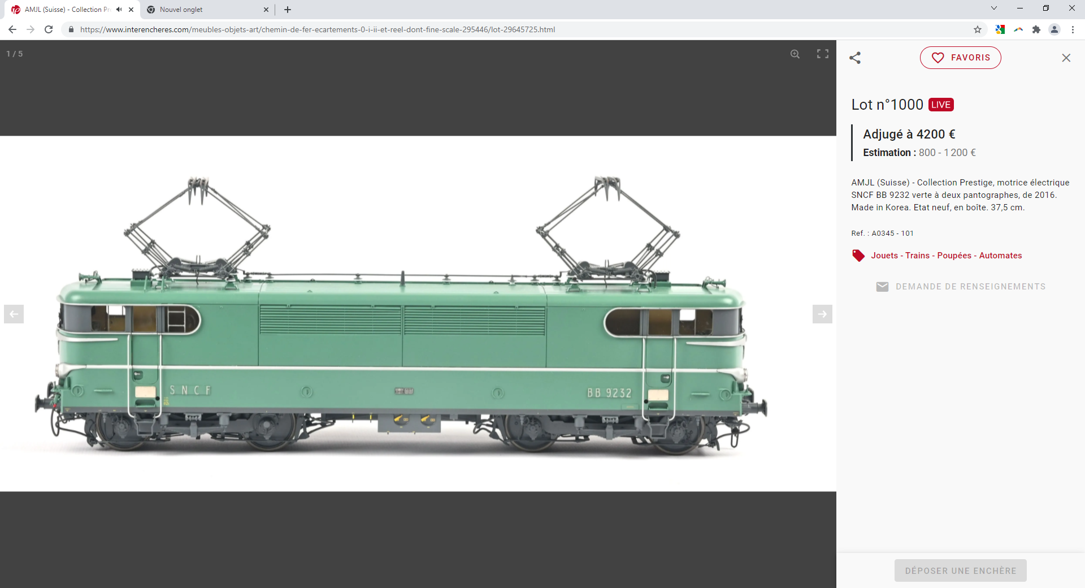Open the tab search dropdown chevron
Image resolution: width=1085 pixels, height=588 pixels.
pos(994,8)
